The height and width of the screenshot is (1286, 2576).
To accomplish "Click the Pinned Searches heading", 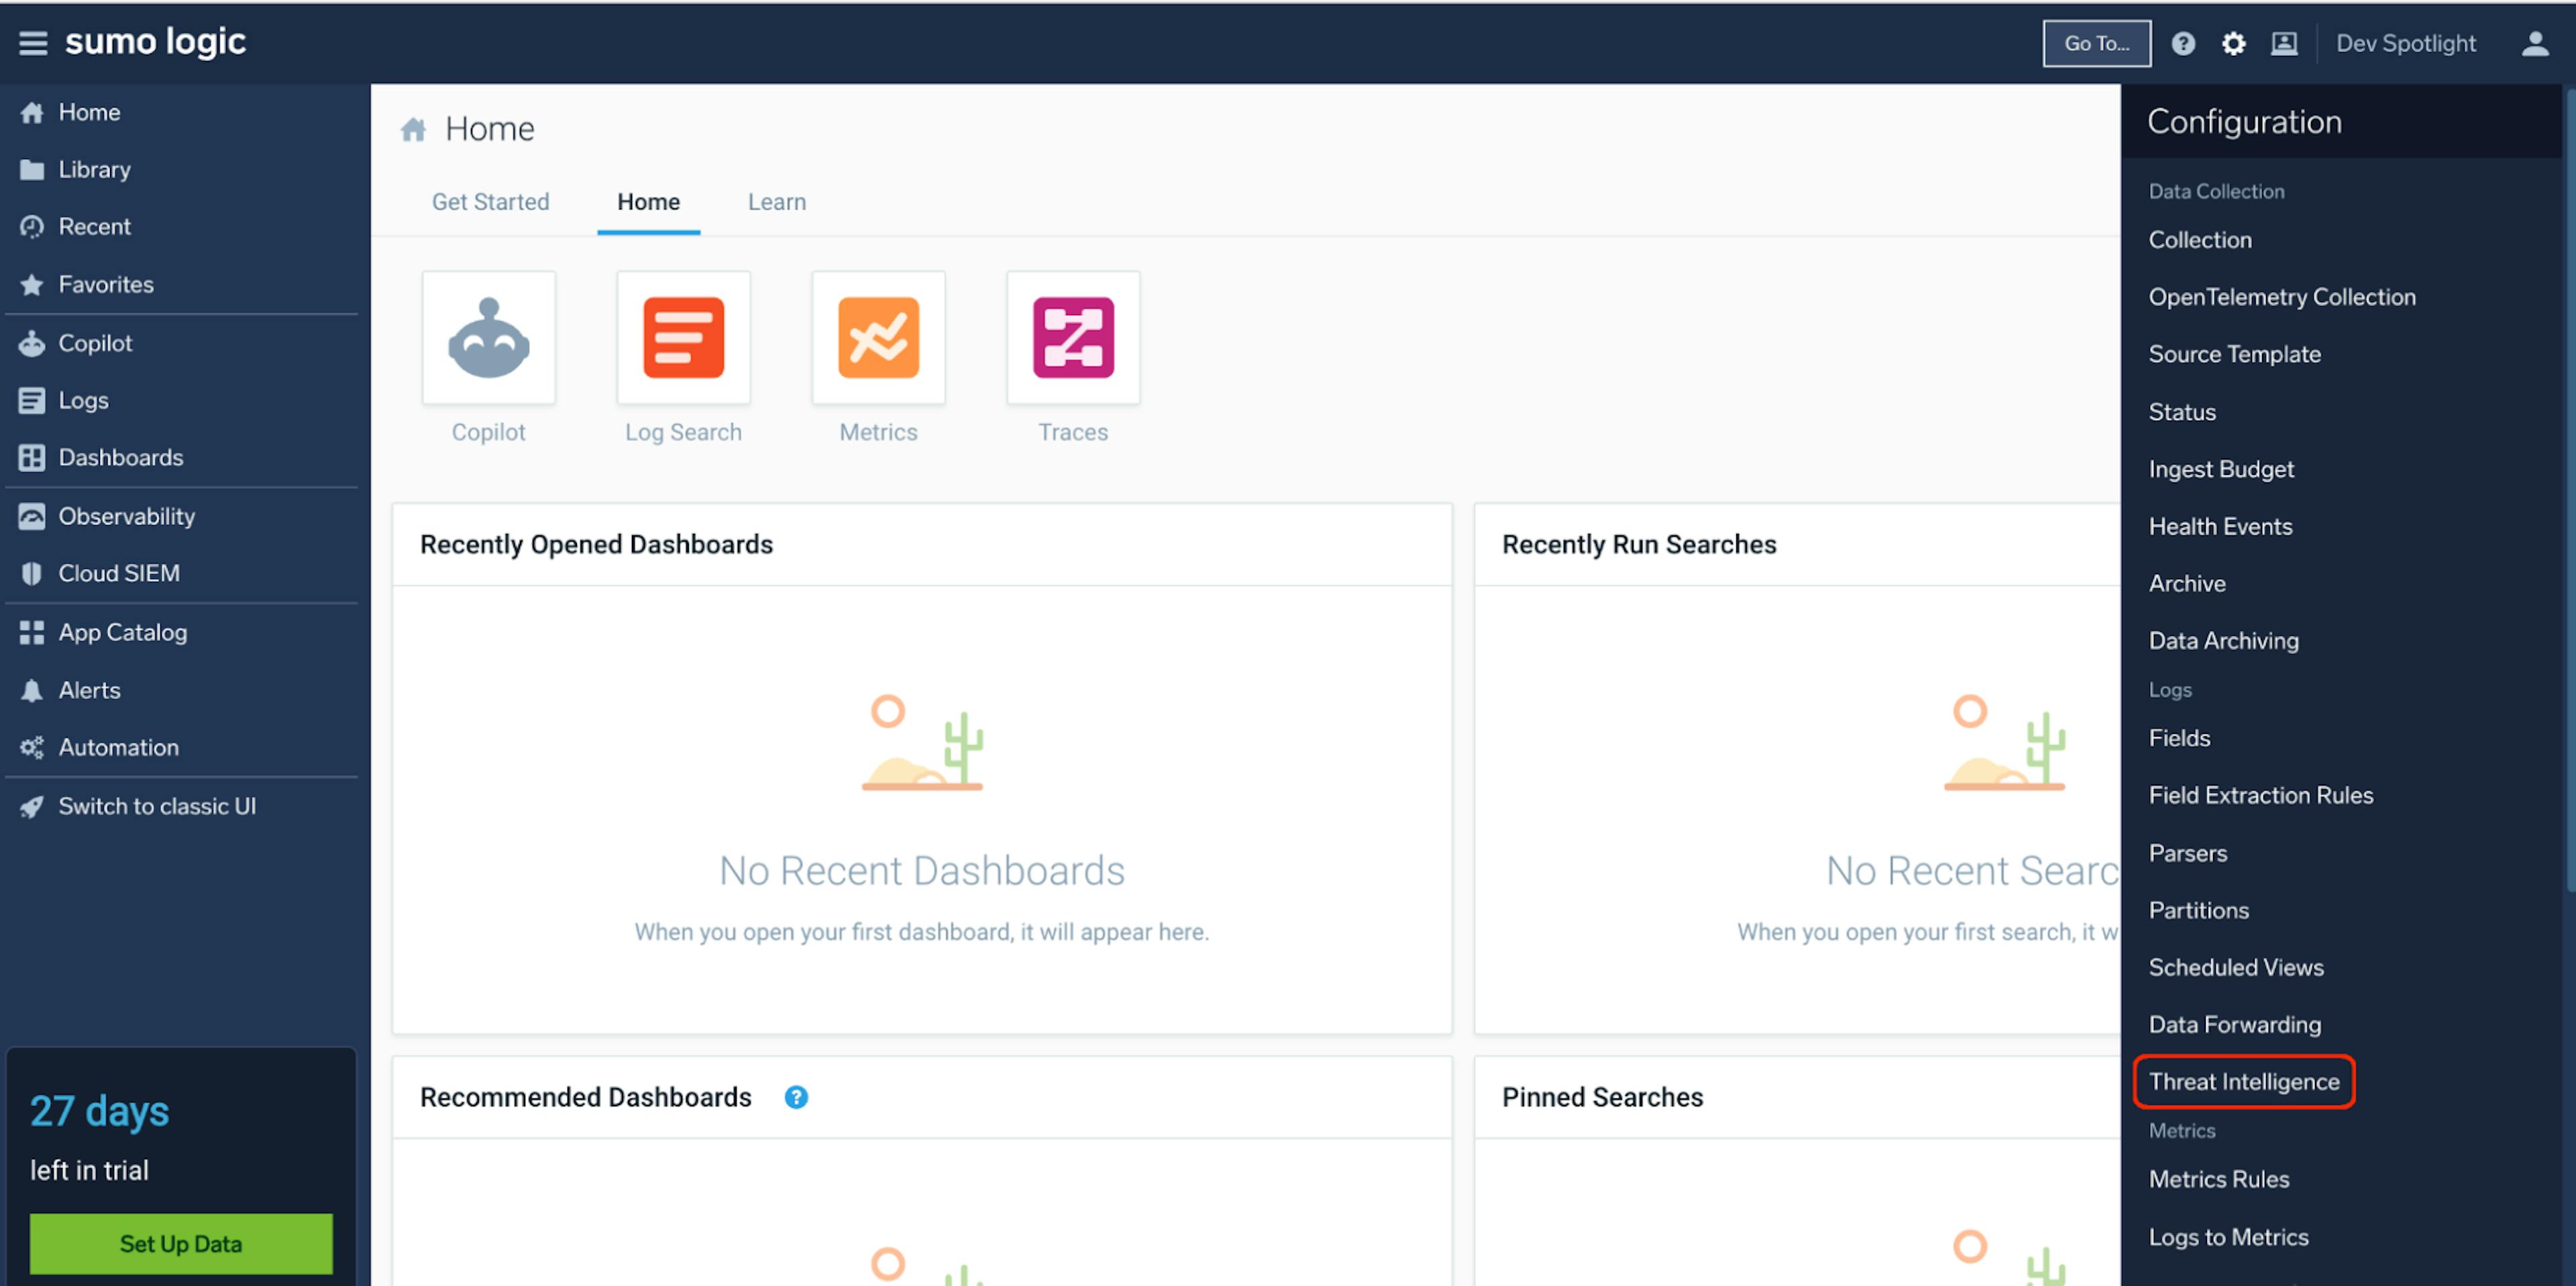I will [1602, 1097].
